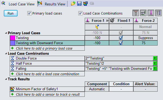Toggle Load Case Combinations checkbox
Screen dimensions: 163x100
(80, 13)
